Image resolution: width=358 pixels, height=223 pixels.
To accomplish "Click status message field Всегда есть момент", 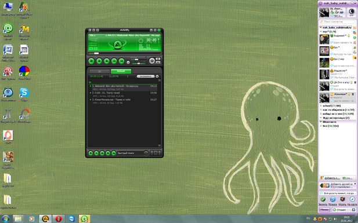I will pos(338,193).
